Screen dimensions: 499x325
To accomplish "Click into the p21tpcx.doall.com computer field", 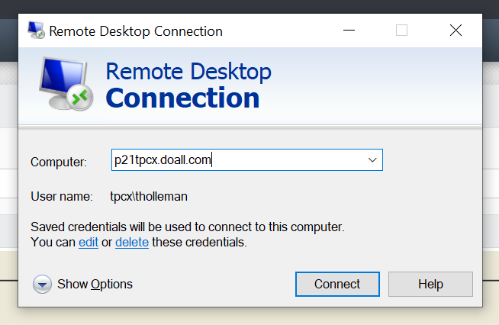I will click(229, 160).
